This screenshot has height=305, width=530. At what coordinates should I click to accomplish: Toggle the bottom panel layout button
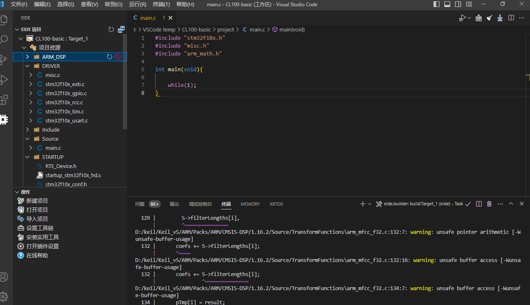coord(447,4)
